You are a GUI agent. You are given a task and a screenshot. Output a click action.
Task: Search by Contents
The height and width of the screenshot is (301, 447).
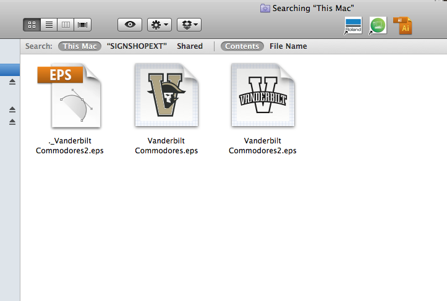coord(242,46)
